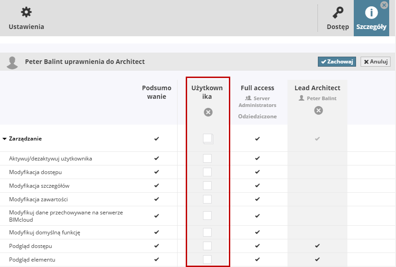Select the Full access column header
396x267 pixels.
[x=257, y=88]
